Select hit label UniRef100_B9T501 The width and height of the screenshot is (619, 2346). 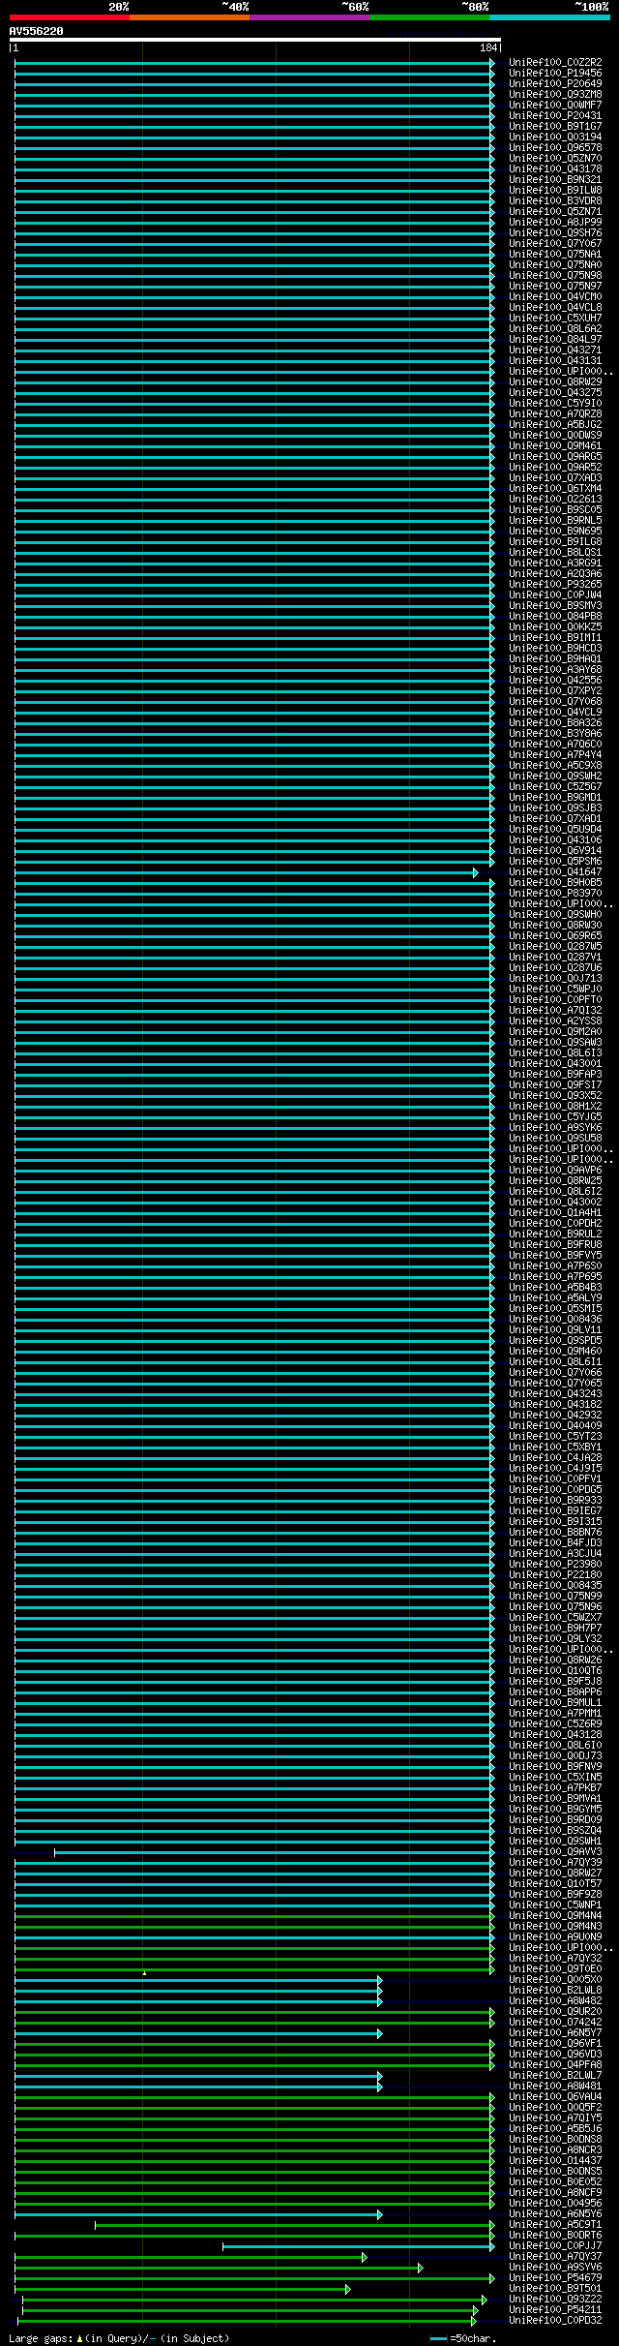point(555,2289)
